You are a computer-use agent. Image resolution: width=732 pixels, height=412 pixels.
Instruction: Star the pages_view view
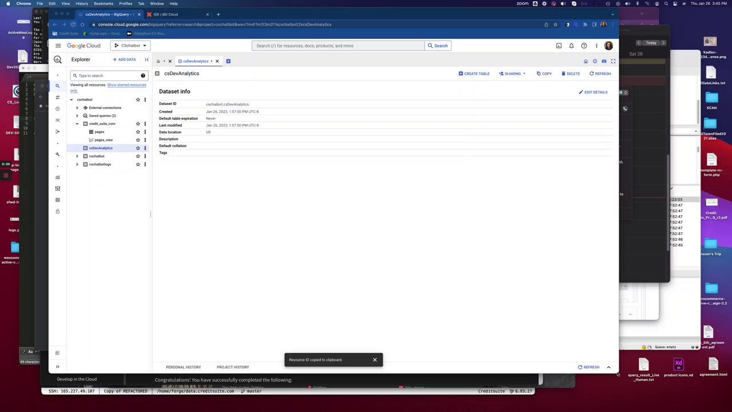tap(138, 140)
